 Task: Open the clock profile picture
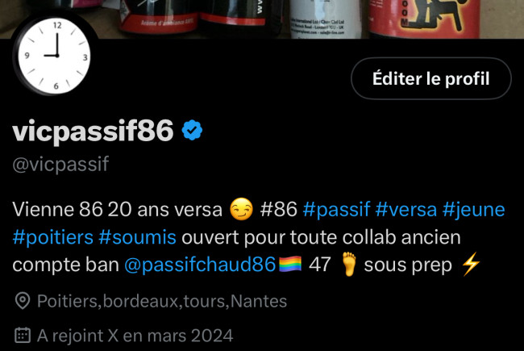click(54, 55)
